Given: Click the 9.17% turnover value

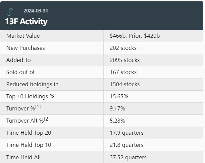Looking at the screenshot, I should pos(117,108).
